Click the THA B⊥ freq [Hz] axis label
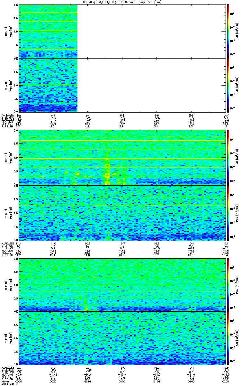241x386 pixels. (10, 31)
